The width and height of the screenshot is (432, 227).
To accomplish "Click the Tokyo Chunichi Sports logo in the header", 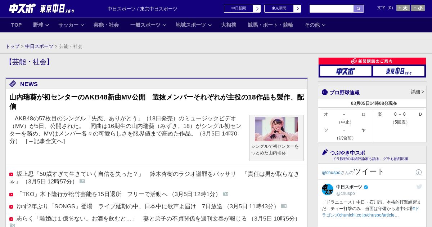I will 57,9.
